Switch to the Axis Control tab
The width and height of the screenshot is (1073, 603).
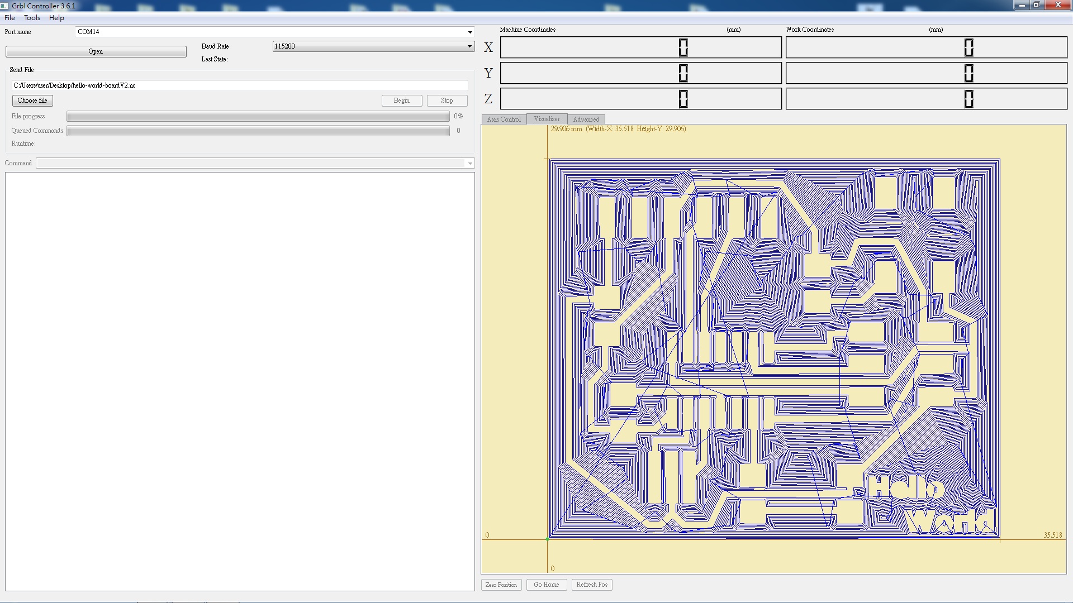tap(505, 119)
